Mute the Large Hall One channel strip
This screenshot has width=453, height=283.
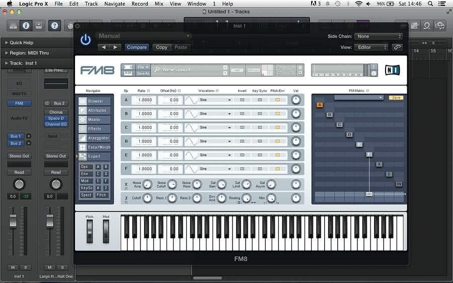50,267
